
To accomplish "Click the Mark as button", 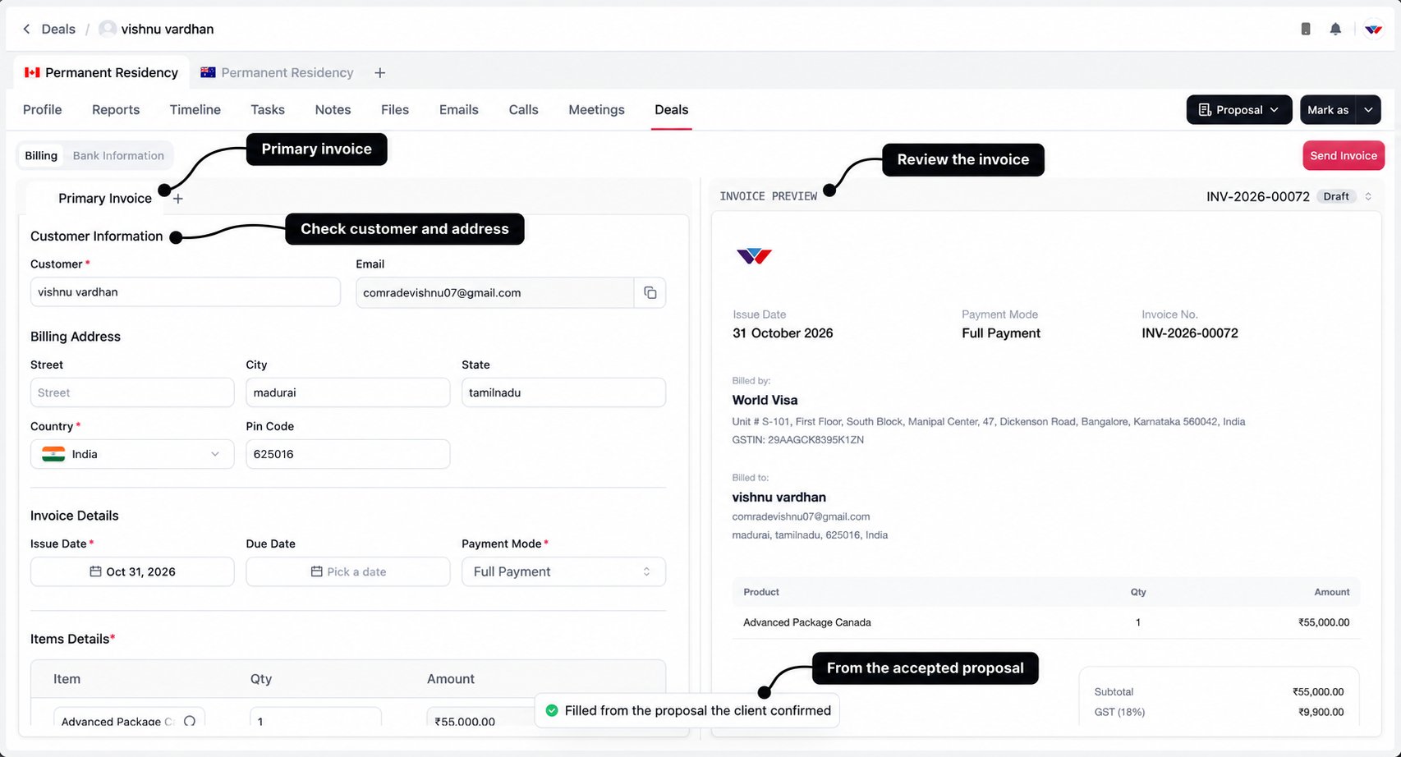I will [x=1328, y=110].
